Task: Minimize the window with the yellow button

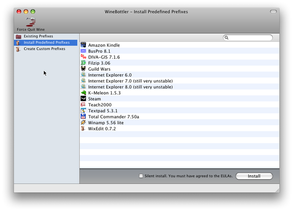Action: [26, 11]
